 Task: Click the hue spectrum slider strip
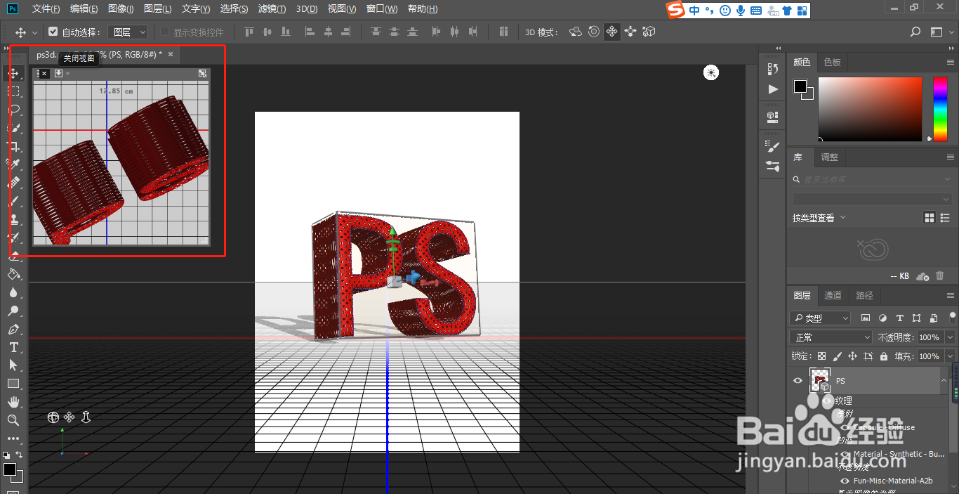tap(939, 109)
